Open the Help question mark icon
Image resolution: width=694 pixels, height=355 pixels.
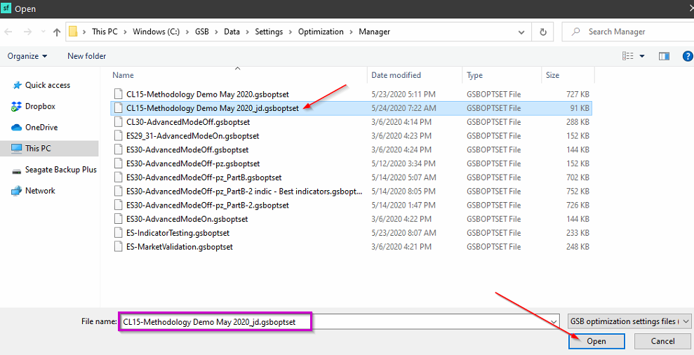coord(687,56)
